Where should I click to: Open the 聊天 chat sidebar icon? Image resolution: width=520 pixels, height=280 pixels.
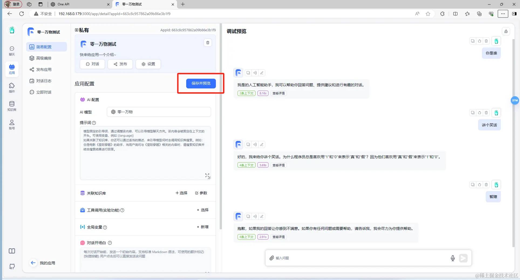(x=12, y=51)
